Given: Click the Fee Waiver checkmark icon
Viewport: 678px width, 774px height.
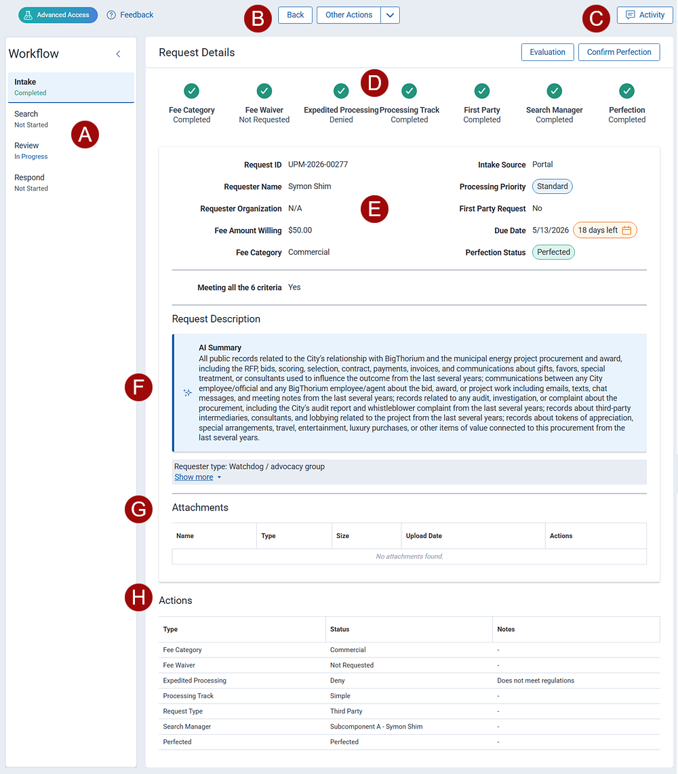Looking at the screenshot, I should [264, 91].
